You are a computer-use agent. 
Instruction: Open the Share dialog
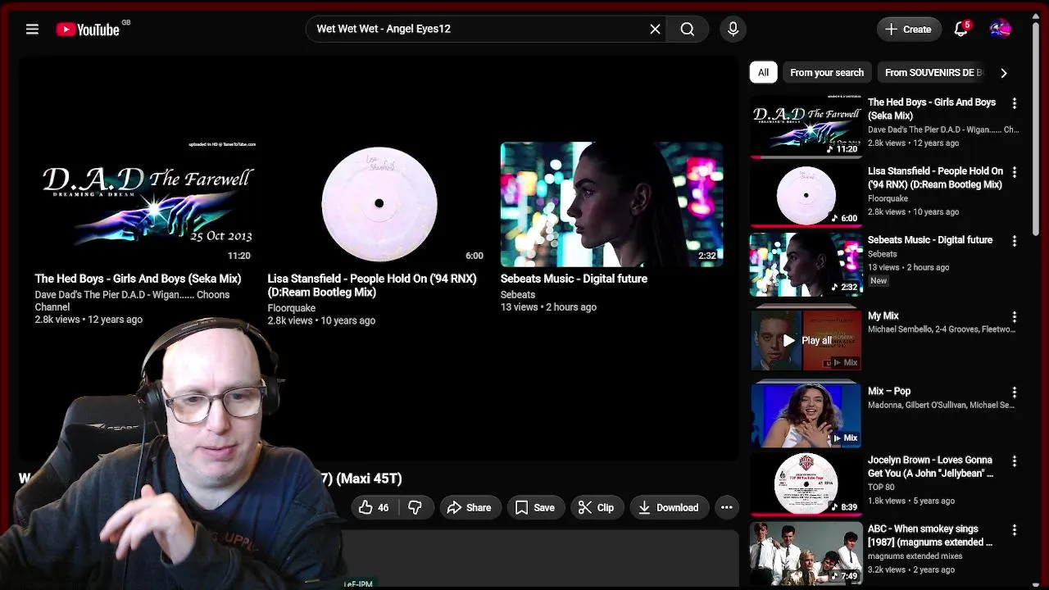[470, 507]
